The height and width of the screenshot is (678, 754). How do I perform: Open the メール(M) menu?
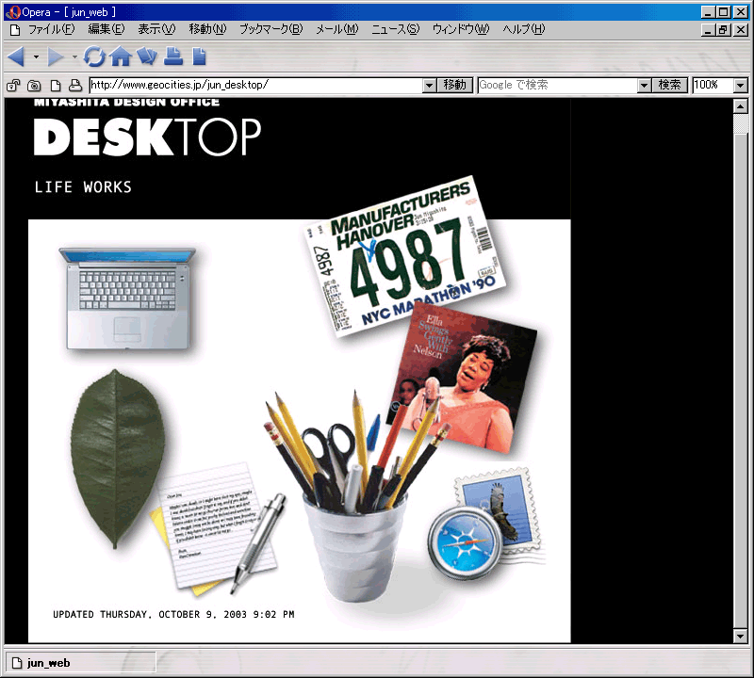337,29
